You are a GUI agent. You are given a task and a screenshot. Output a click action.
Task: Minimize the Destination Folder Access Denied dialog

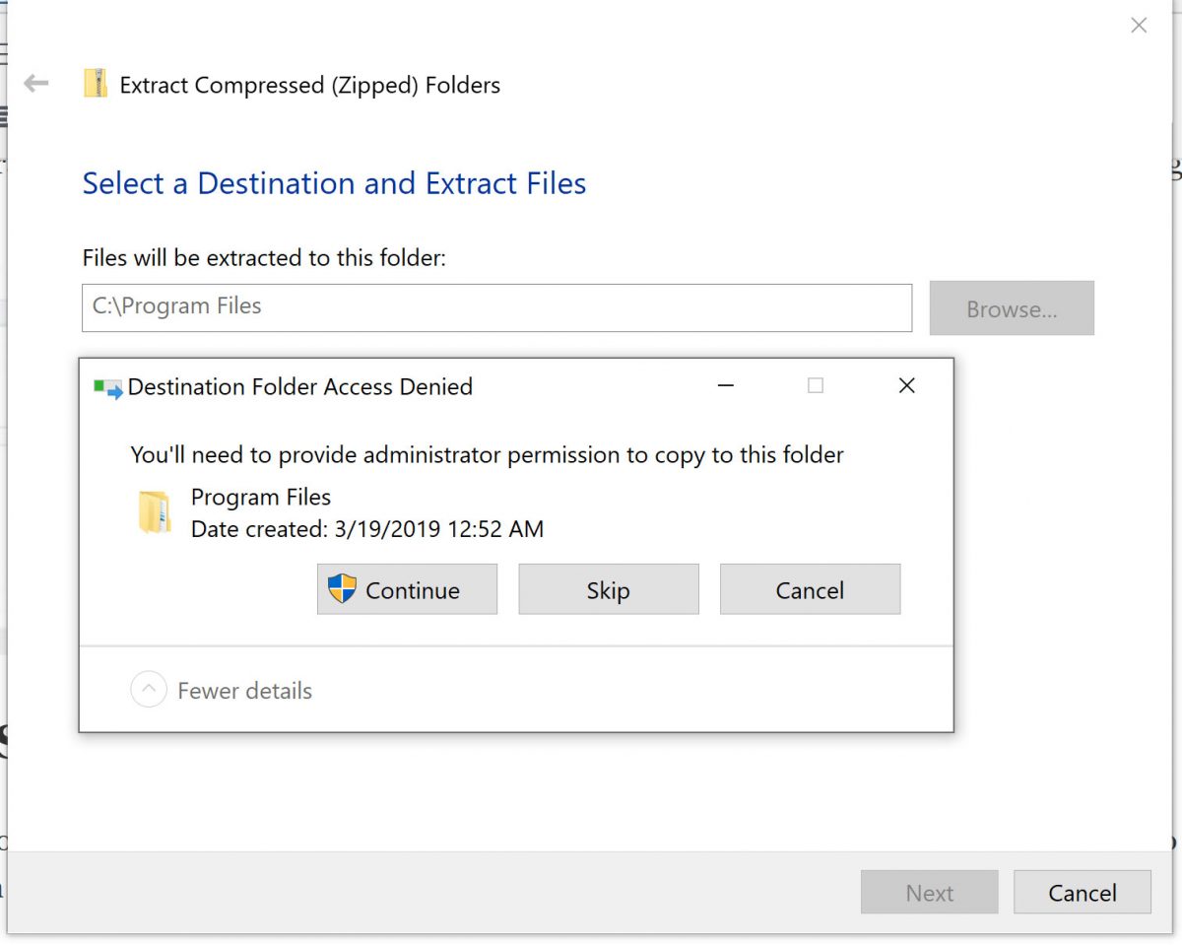tap(726, 386)
